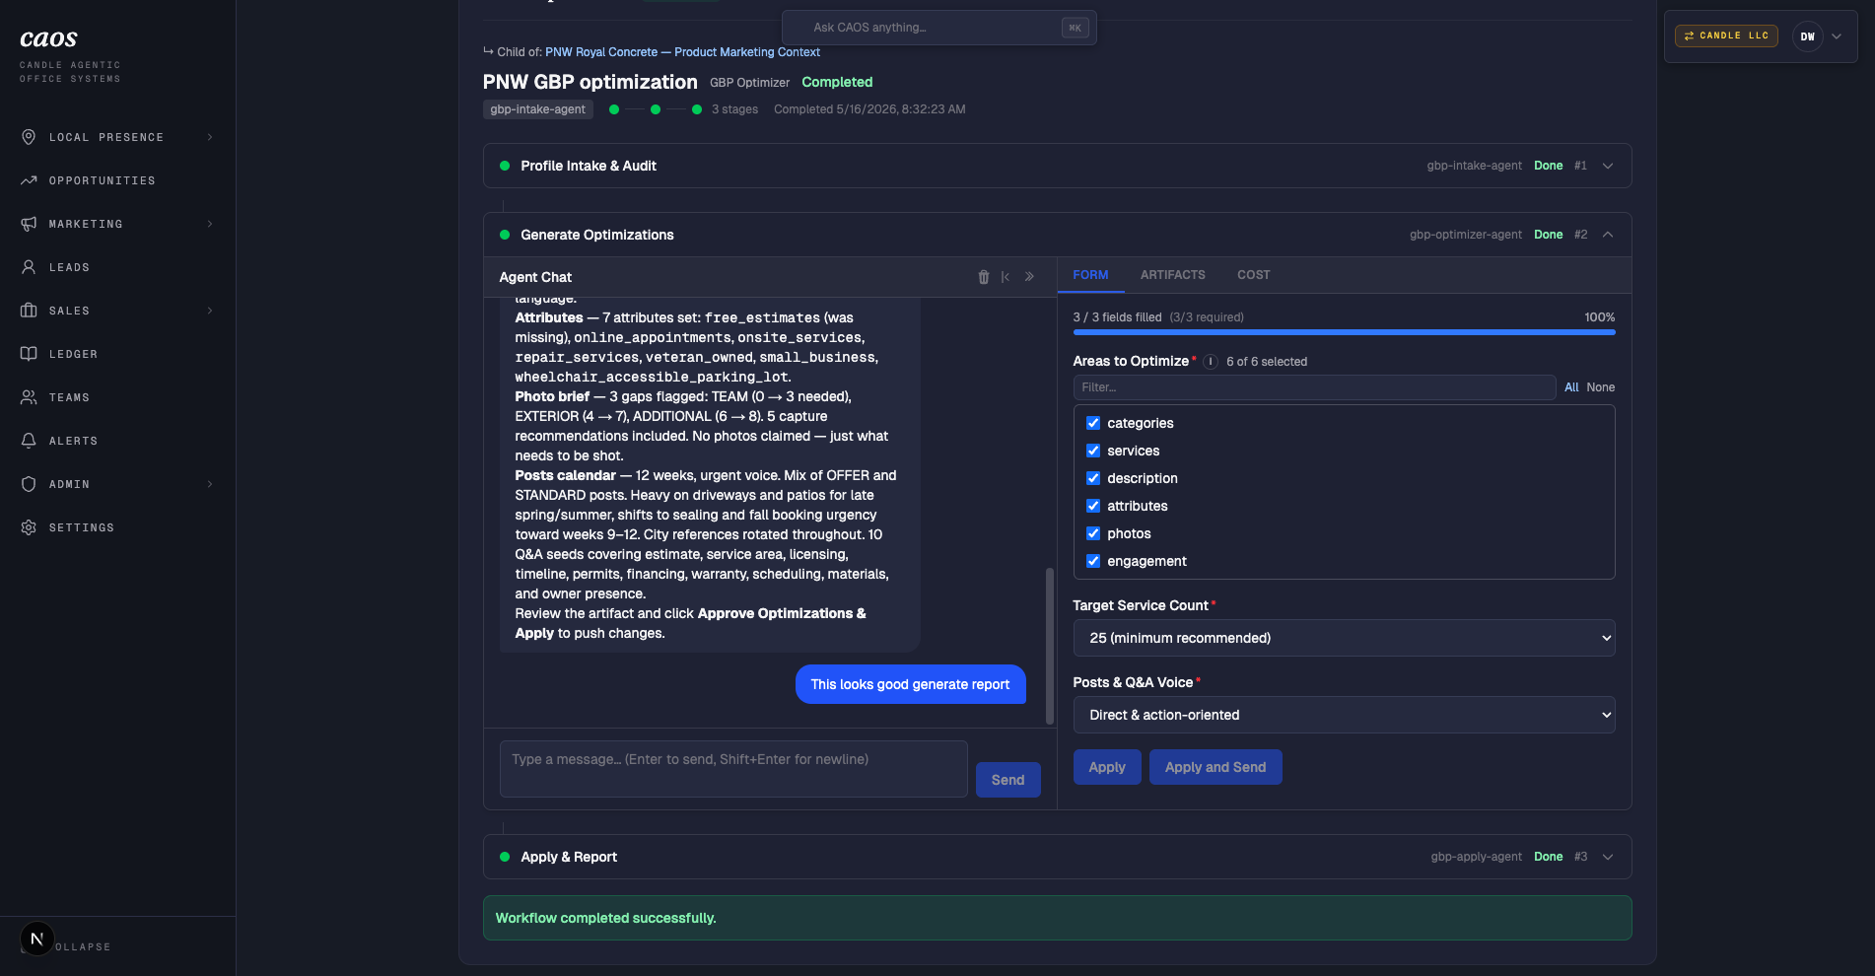The image size is (1875, 976).
Task: Open PNW Royal Concrete parent link
Action: tap(682, 52)
